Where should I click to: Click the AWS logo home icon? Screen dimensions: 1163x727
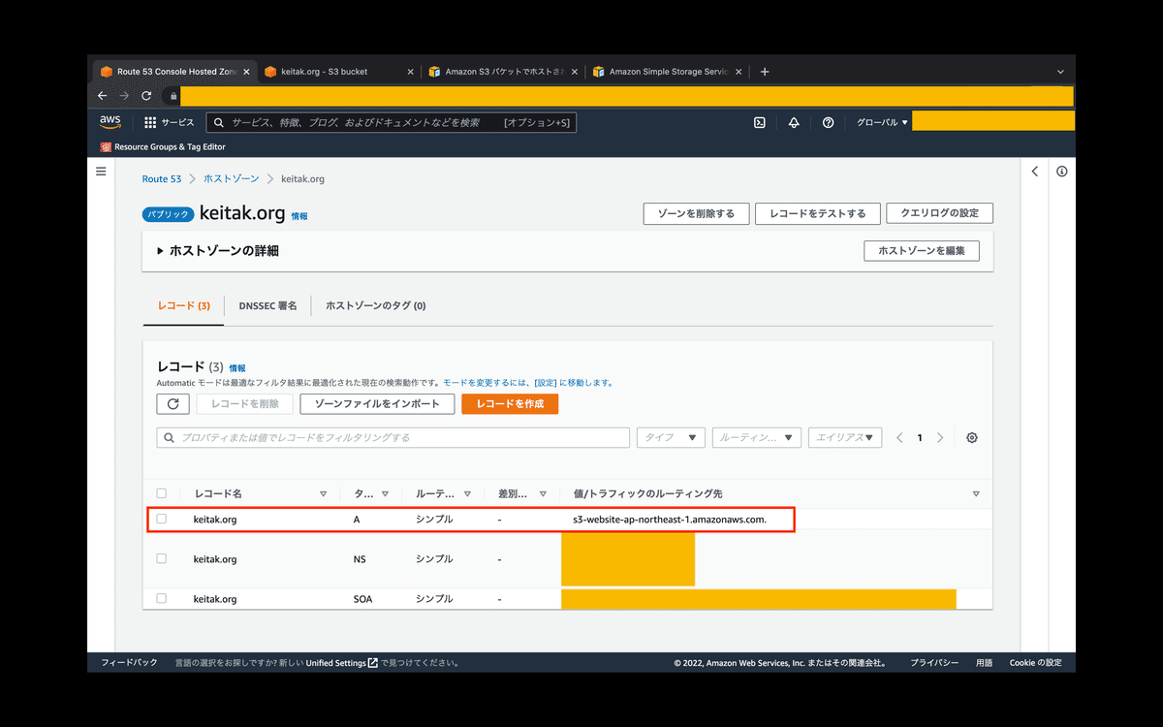click(x=110, y=122)
